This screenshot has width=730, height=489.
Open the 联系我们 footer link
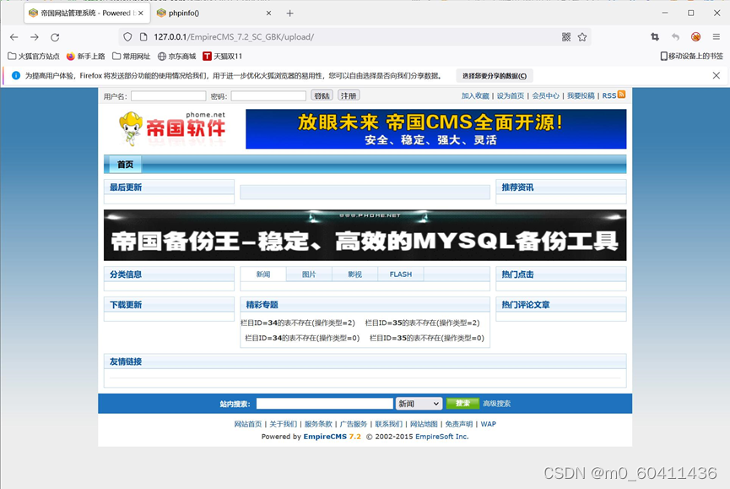coord(389,424)
